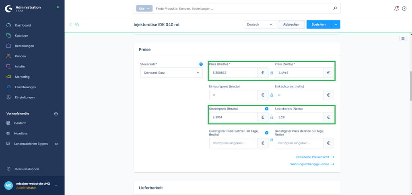Image resolution: width=412 pixels, height=195 pixels.
Task: Open the page section list icon
Action: click(x=403, y=39)
